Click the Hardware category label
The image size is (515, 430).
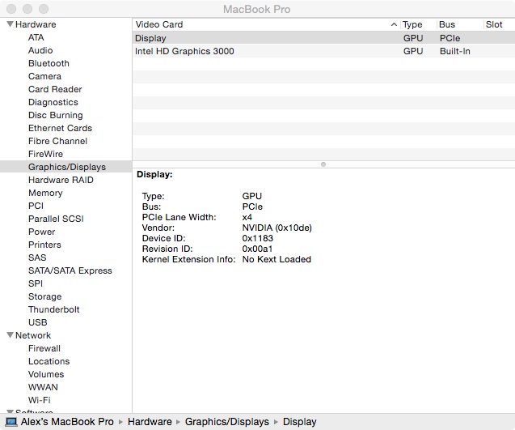36,24
